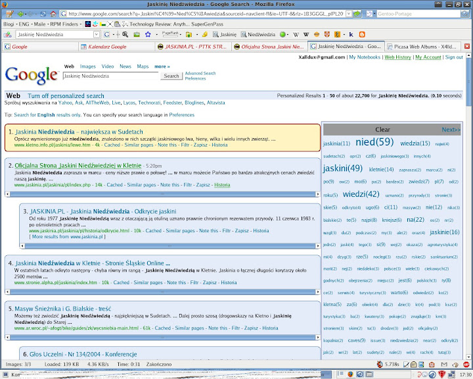Click the yellow highlighter icon in Google toolbar

tap(205, 34)
